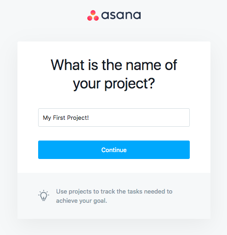Click the word 'Continue' on blue button
Screen dimensions: 227x235
click(x=114, y=150)
